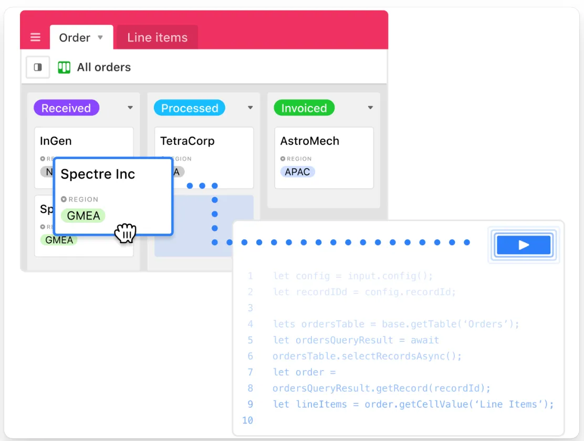Click the REGION label on AstroMech card

(299, 159)
